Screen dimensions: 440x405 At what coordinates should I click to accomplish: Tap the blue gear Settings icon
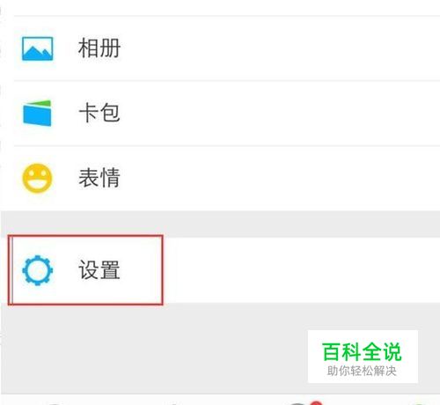[38, 270]
